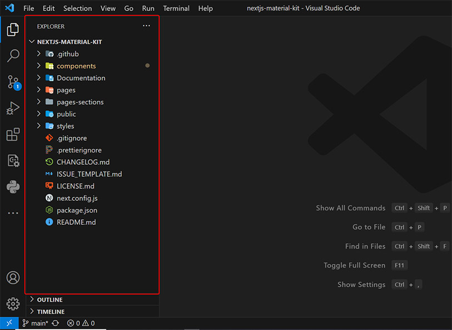Open the Python activity bar icon
Image resolution: width=452 pixels, height=330 pixels.
pyautogui.click(x=13, y=187)
